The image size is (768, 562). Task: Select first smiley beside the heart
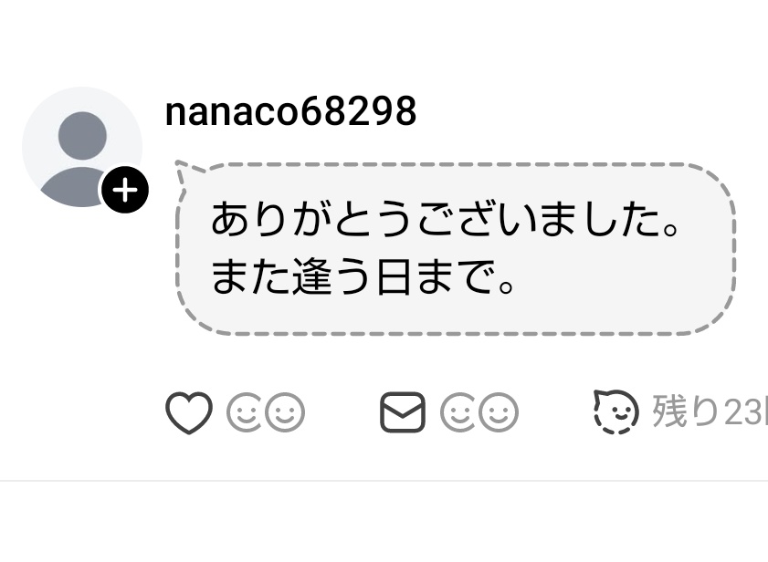click(244, 412)
